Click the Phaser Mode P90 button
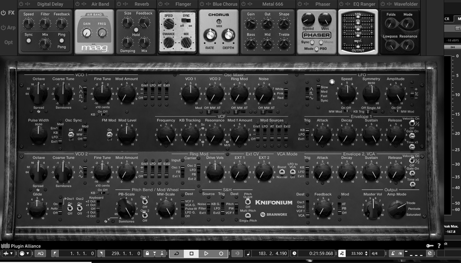The image size is (461, 263). [317, 49]
